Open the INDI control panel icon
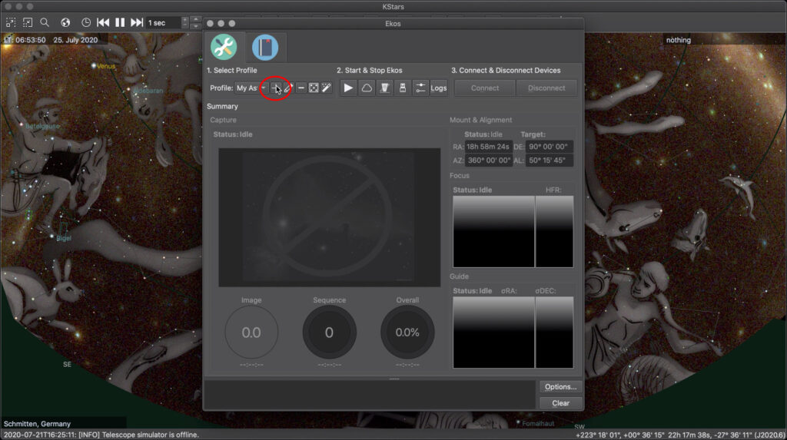 coord(403,88)
